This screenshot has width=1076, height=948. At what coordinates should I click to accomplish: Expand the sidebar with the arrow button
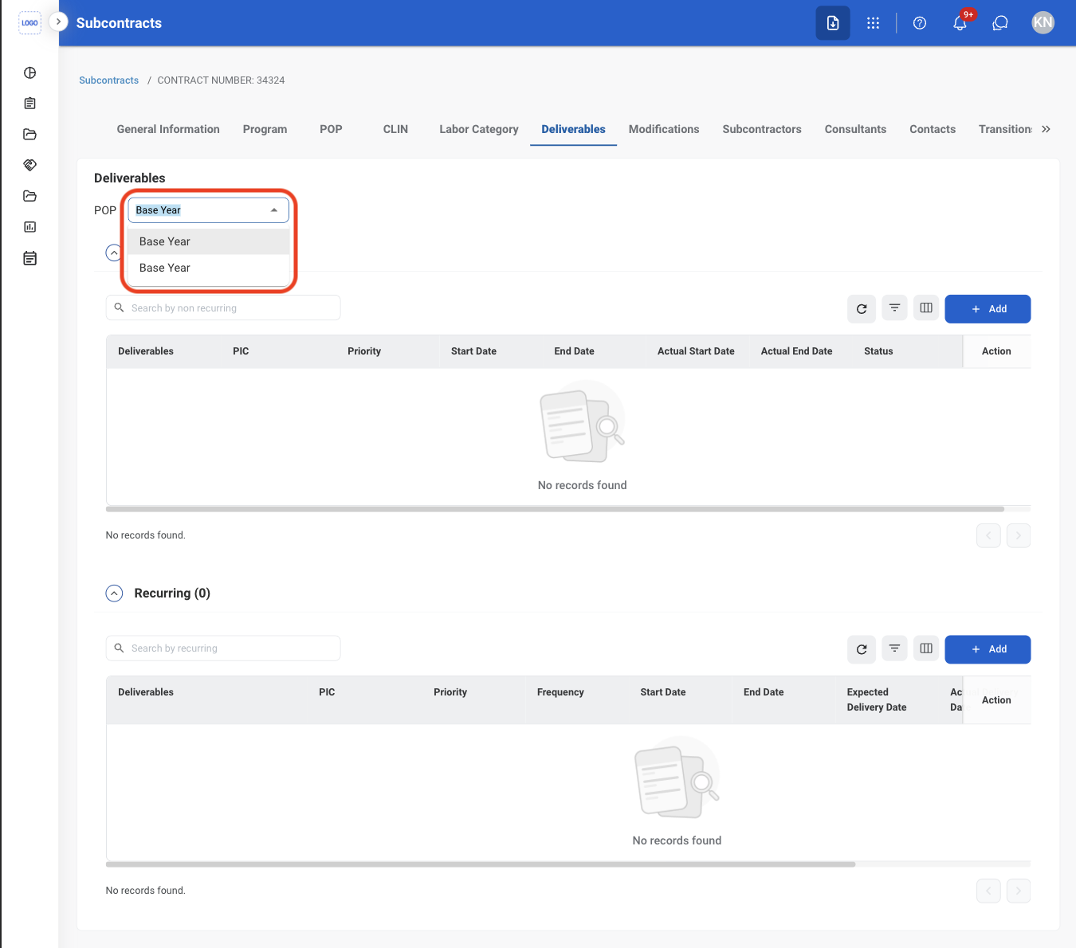coord(58,22)
